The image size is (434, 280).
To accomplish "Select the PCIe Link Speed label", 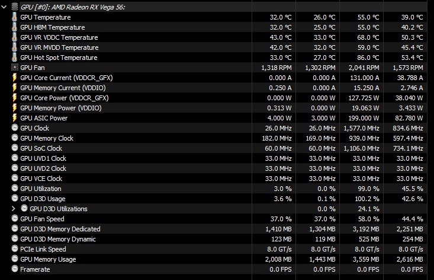I will point(43,249).
